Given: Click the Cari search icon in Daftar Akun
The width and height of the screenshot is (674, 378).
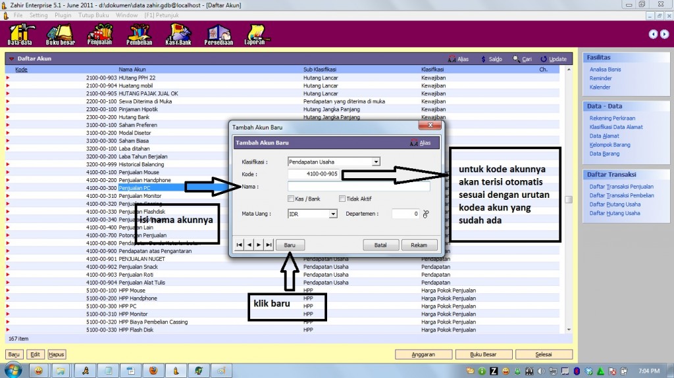Looking at the screenshot, I should coord(519,59).
